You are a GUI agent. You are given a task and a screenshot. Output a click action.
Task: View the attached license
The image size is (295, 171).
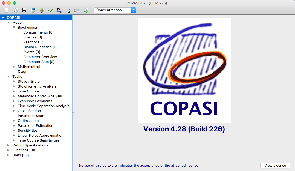(x=275, y=165)
